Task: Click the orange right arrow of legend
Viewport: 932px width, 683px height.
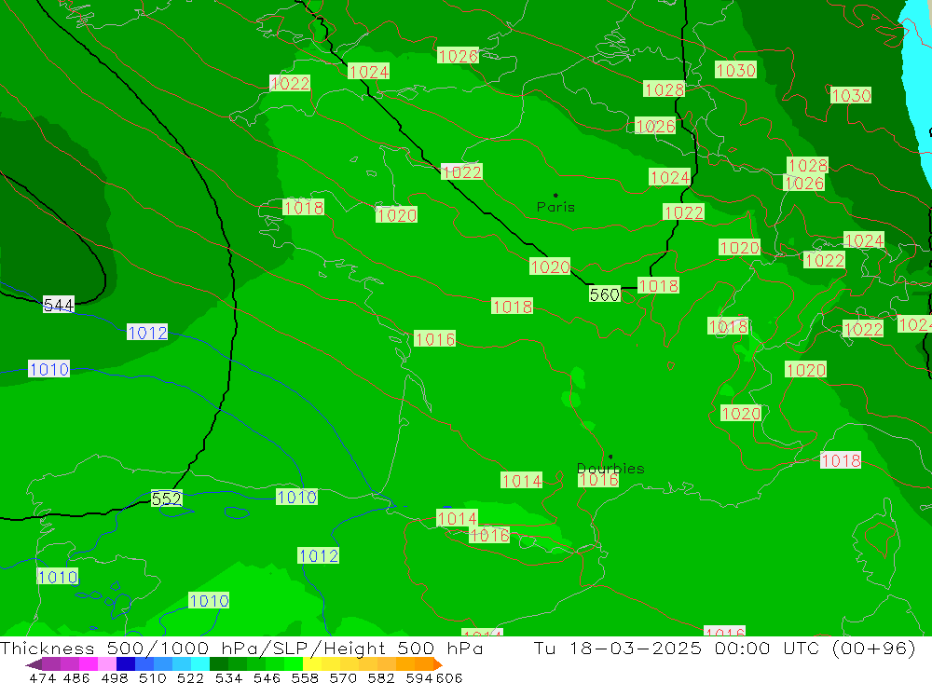Action: pos(437,664)
